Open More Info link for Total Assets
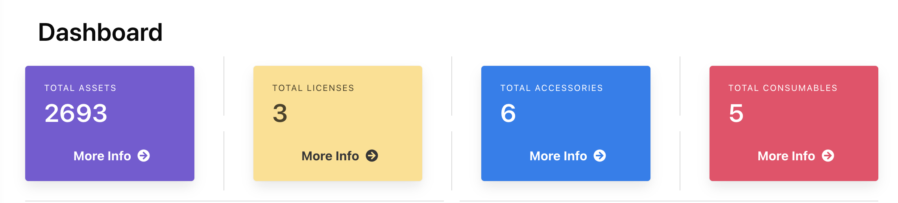The image size is (898, 203). [x=102, y=156]
